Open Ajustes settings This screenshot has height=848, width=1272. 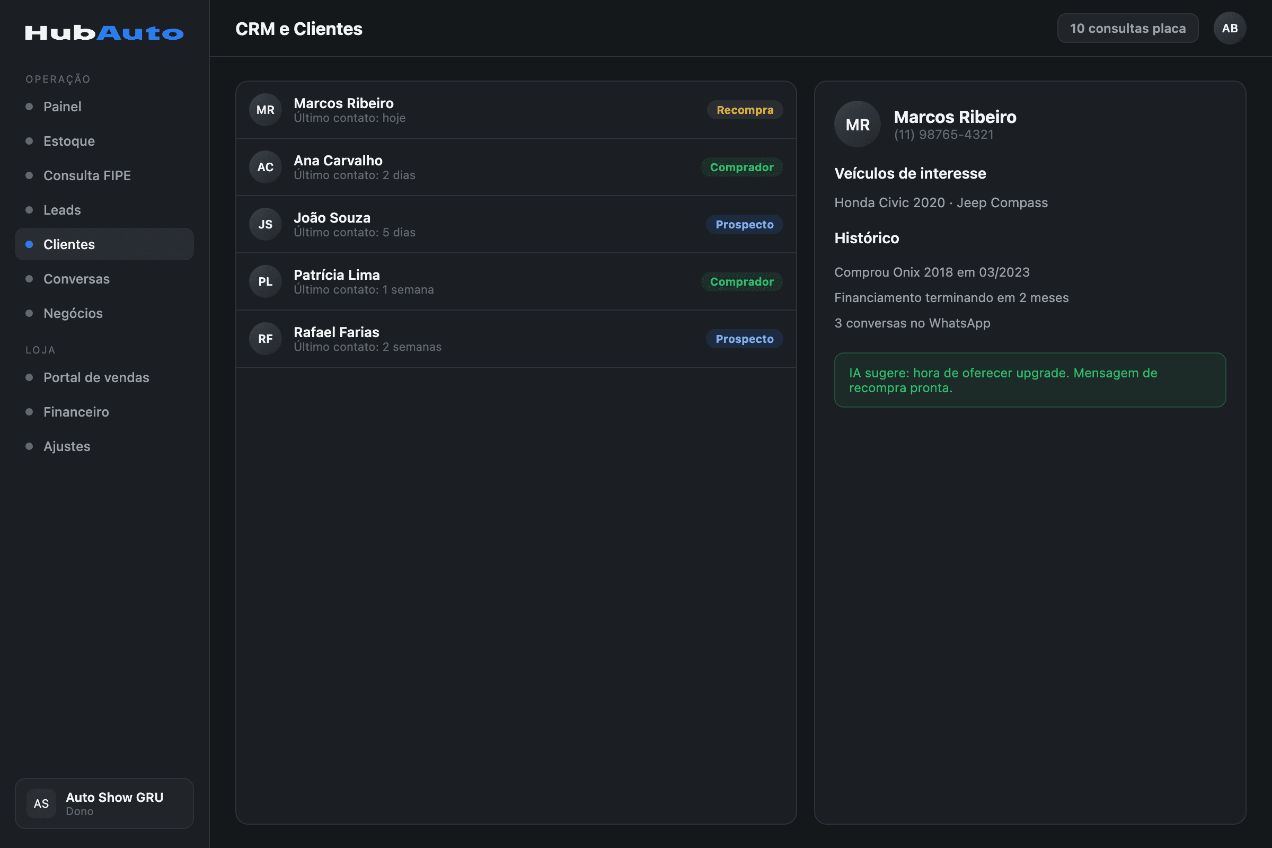pos(104,446)
